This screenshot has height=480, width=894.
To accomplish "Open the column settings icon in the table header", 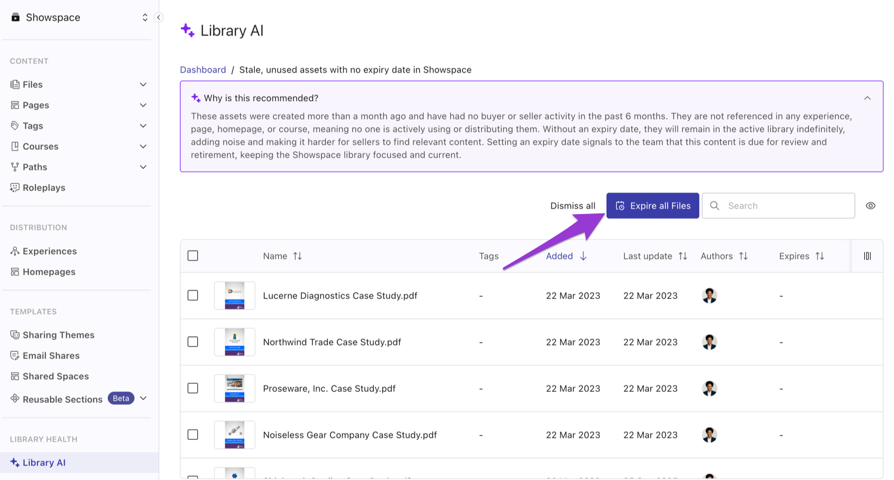I will pyautogui.click(x=867, y=256).
